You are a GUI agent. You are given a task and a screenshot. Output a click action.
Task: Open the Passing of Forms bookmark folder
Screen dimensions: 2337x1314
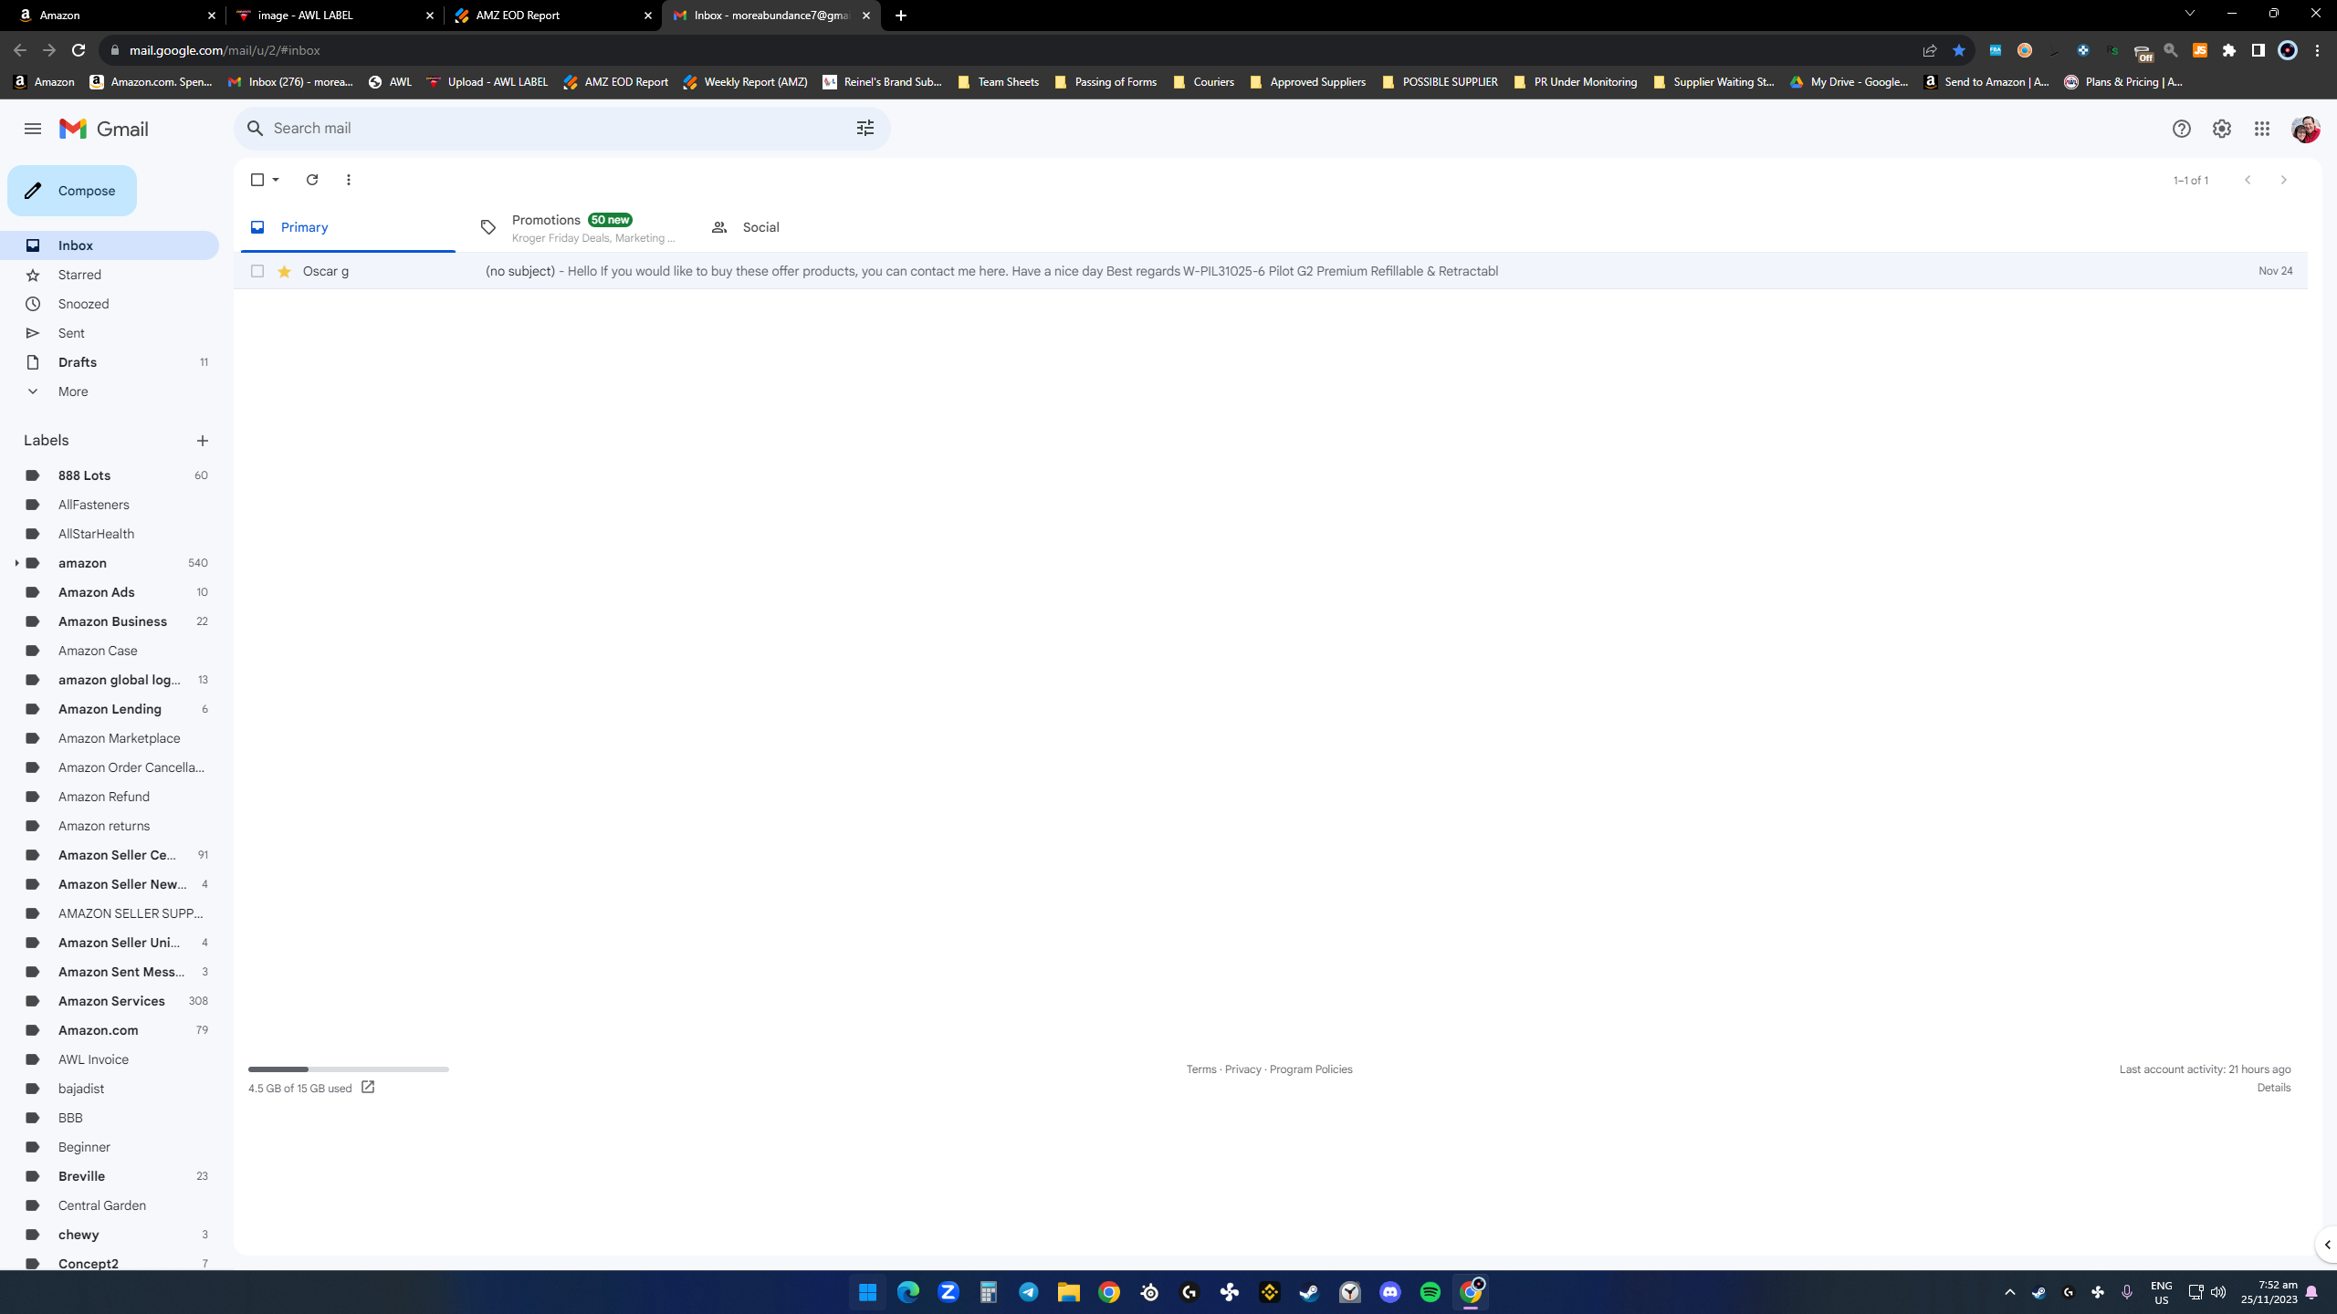point(1106,82)
